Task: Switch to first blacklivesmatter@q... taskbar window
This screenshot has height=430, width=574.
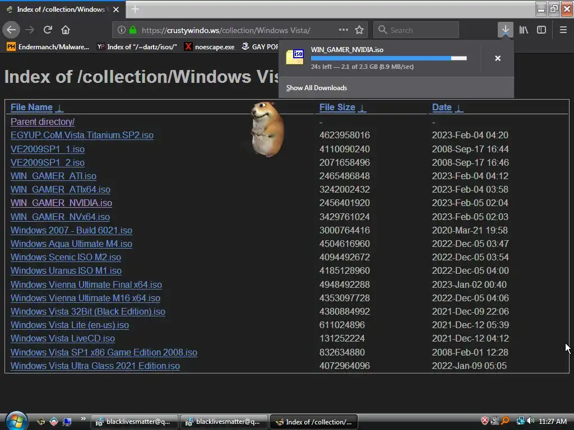Action: tap(135, 422)
